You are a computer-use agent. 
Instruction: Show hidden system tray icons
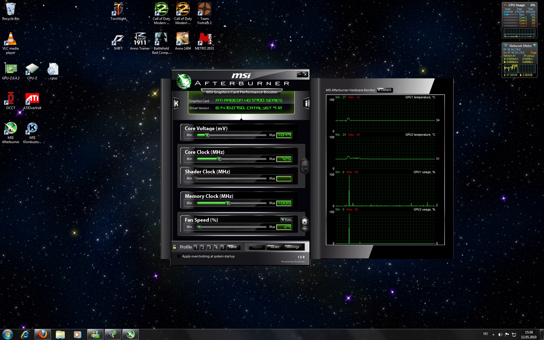coord(493,335)
